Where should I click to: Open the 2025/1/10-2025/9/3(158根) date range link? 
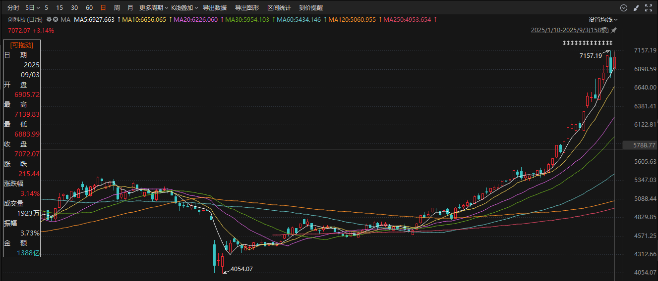[570, 30]
